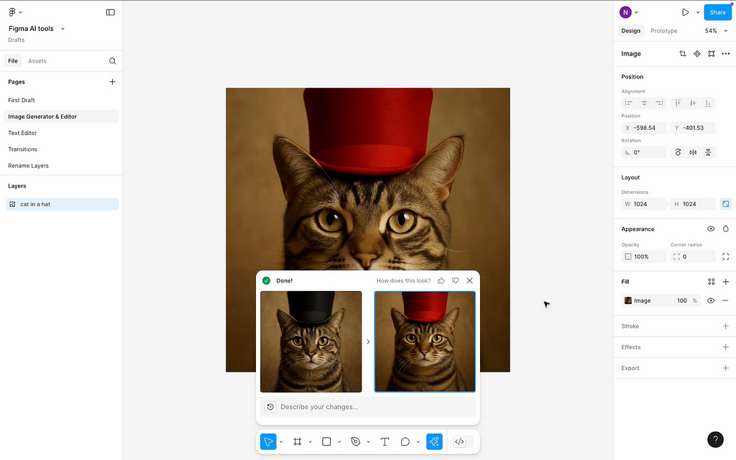This screenshot has width=736, height=460.
Task: Align horizontal centers icon
Action: (x=644, y=103)
